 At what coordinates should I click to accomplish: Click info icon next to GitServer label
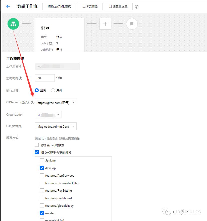tap(33, 102)
